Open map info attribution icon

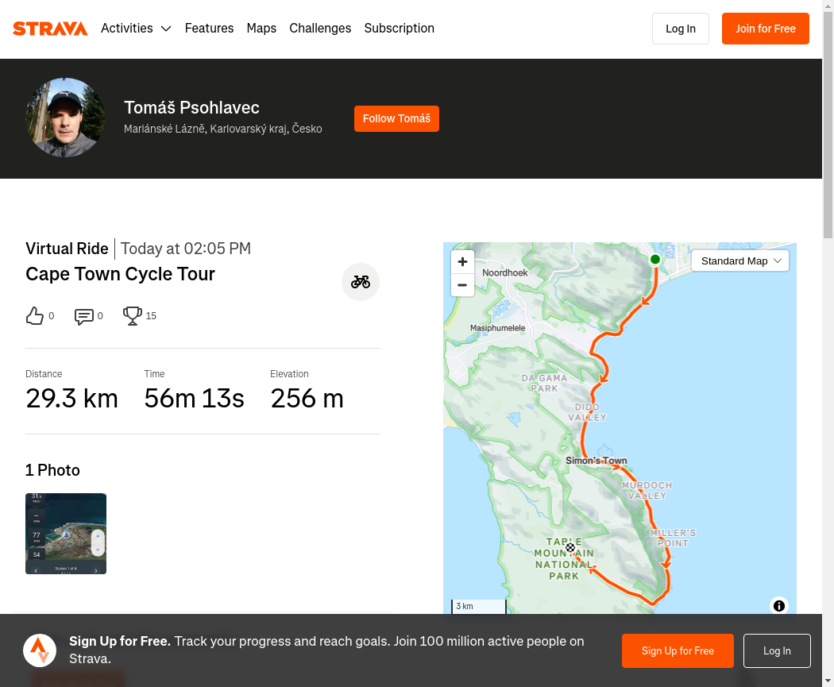(778, 606)
